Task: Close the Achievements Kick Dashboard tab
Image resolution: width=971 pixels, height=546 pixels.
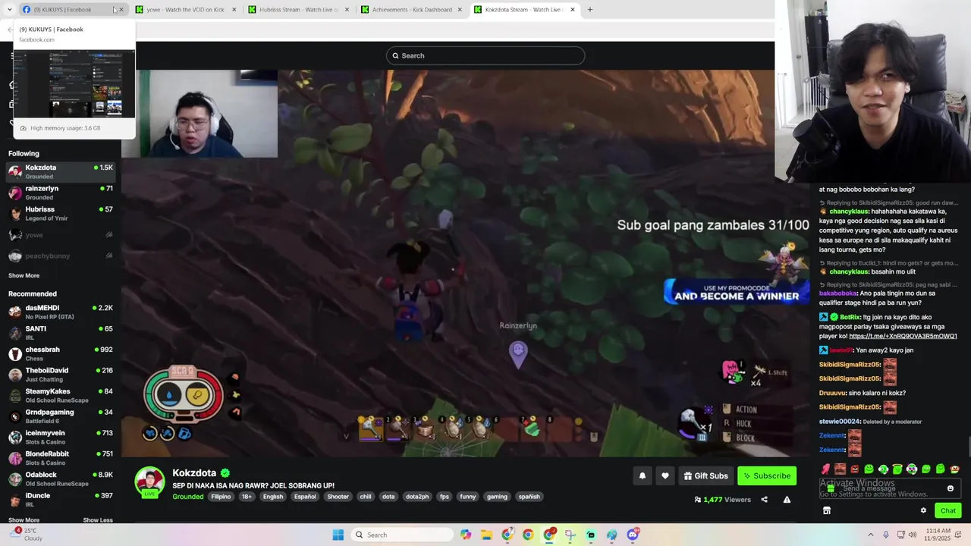Action: [x=460, y=9]
